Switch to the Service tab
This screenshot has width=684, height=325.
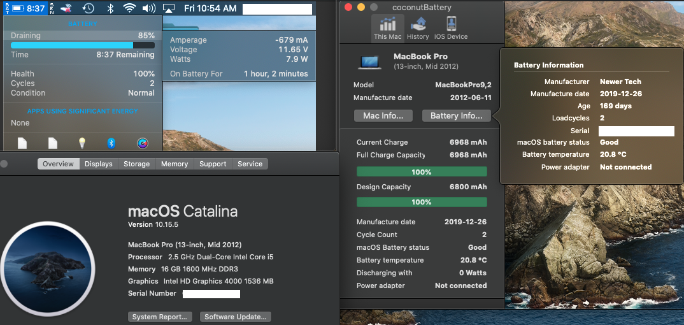point(250,164)
